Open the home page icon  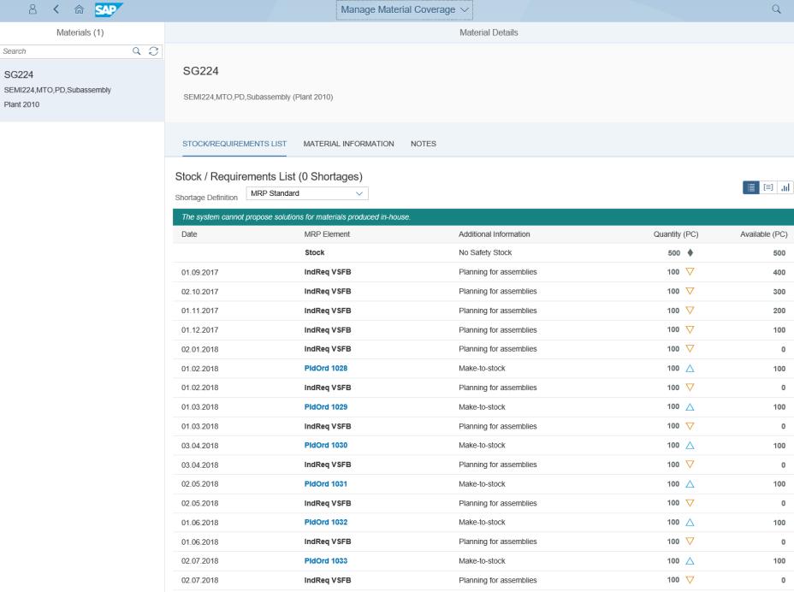pos(79,9)
